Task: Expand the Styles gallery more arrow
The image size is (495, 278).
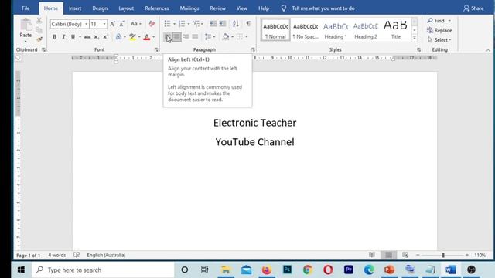Action: [415, 38]
